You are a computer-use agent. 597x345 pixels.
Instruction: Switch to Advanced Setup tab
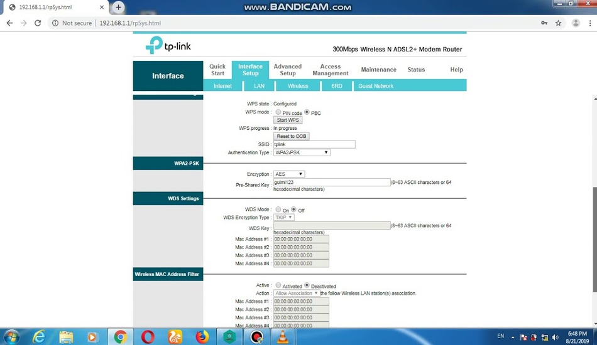pyautogui.click(x=287, y=70)
